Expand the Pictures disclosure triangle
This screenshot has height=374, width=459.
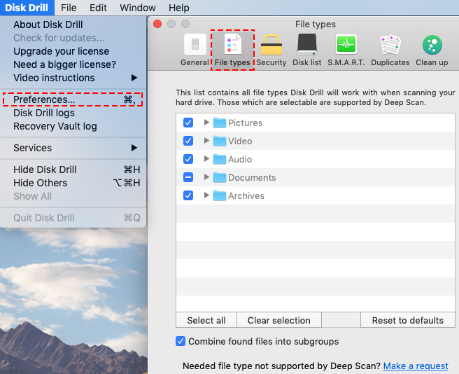(206, 123)
